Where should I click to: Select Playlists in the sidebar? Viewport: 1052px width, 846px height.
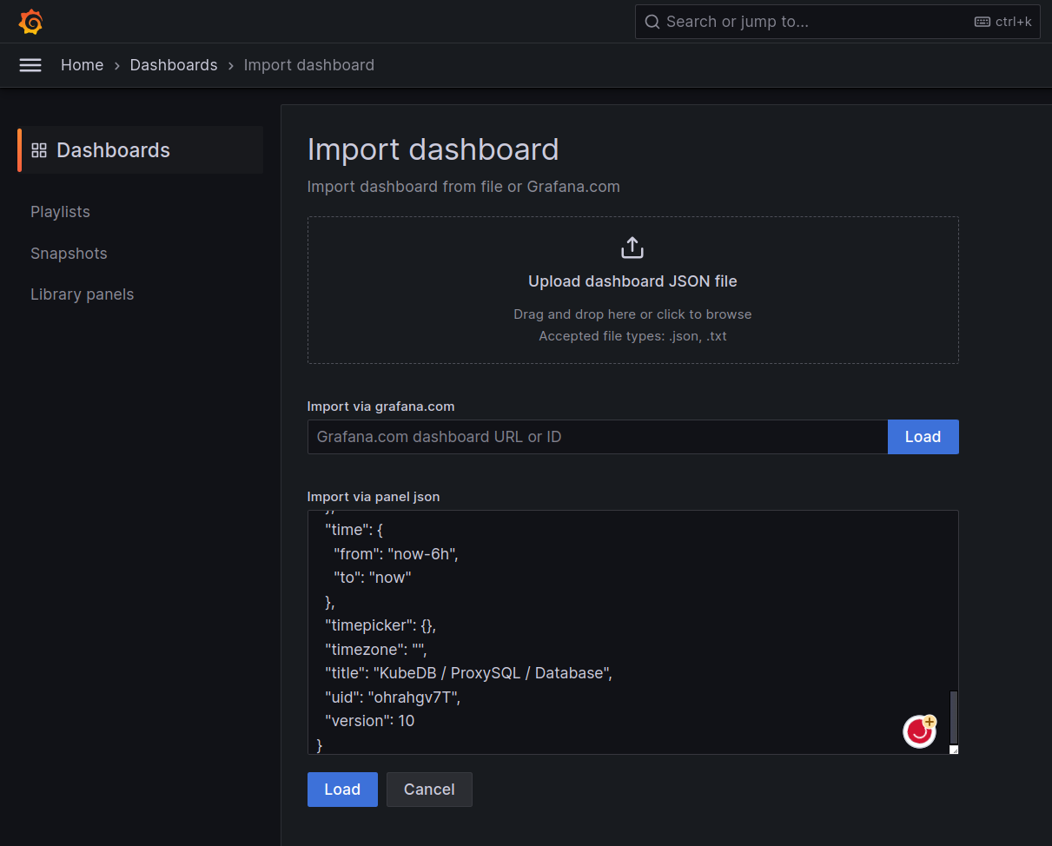click(x=60, y=211)
